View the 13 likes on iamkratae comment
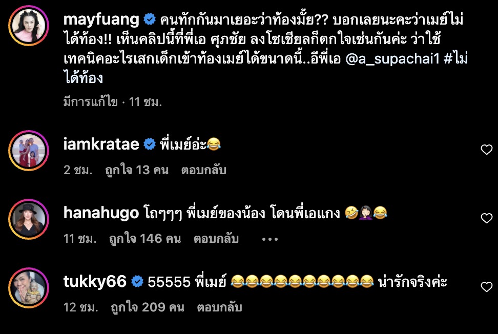This screenshot has height=334, width=498. (137, 171)
